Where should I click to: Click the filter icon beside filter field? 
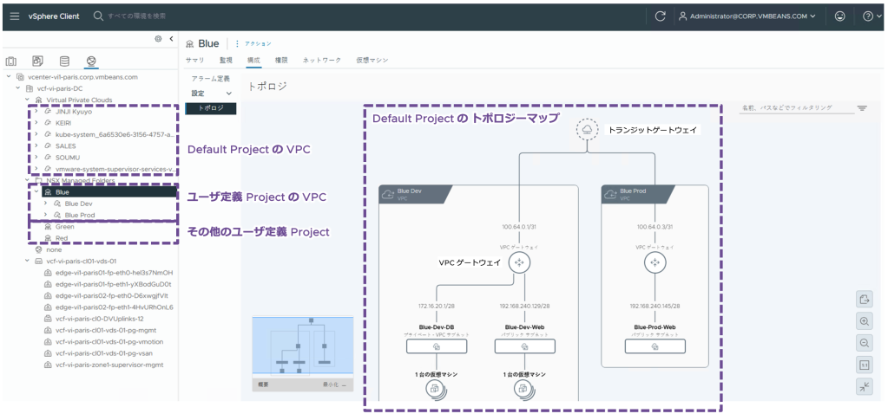tap(862, 108)
